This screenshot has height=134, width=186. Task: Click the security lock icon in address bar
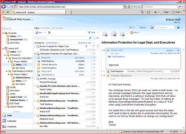tap(129, 7)
